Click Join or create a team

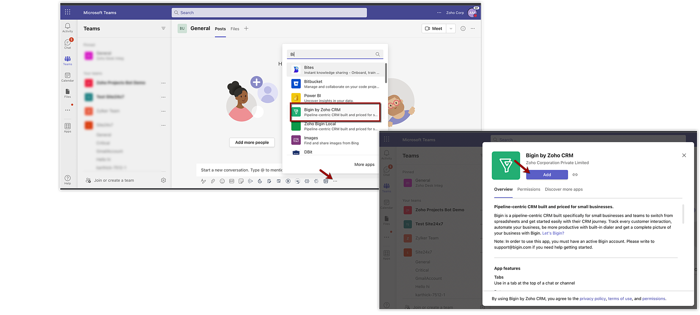click(114, 180)
